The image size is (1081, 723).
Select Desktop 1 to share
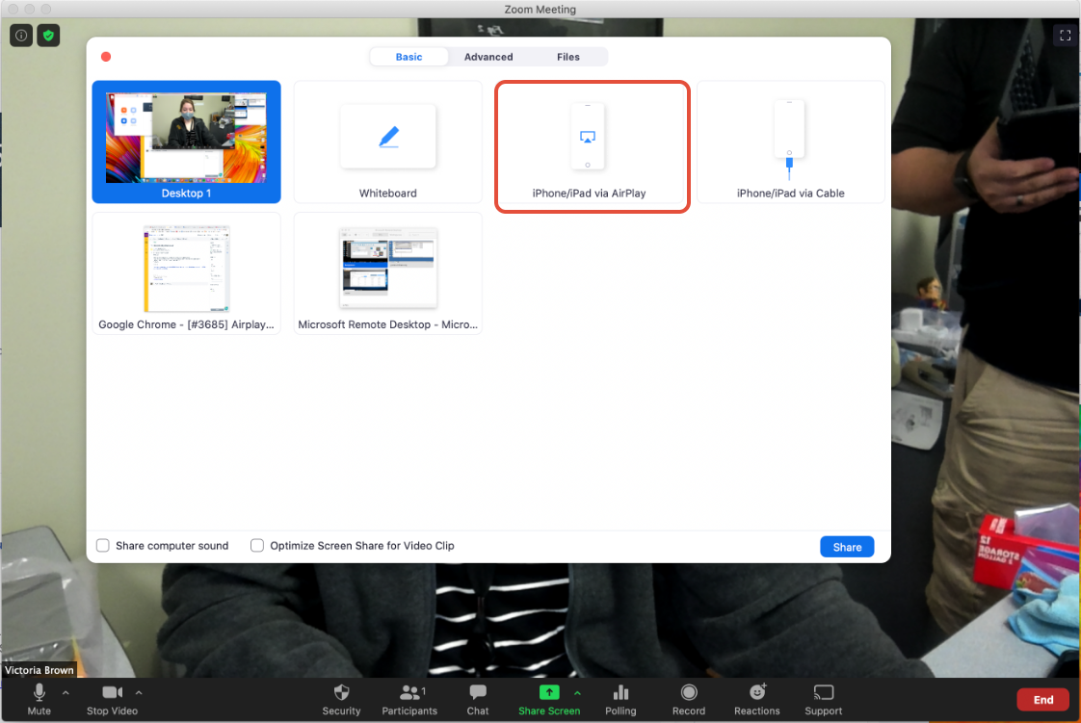[x=186, y=142]
